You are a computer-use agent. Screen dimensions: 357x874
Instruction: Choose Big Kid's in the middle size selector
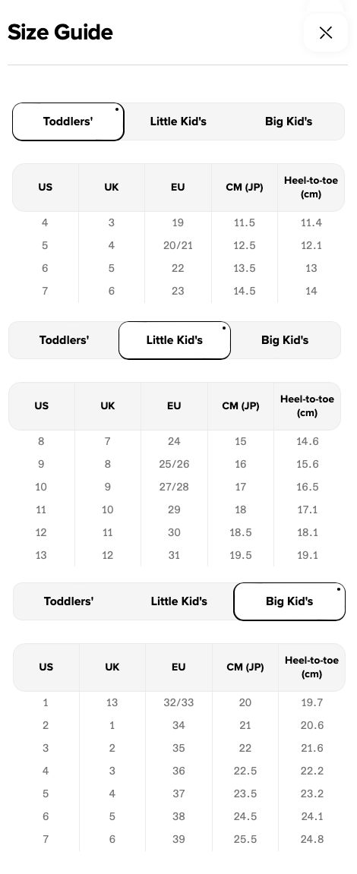coord(285,340)
